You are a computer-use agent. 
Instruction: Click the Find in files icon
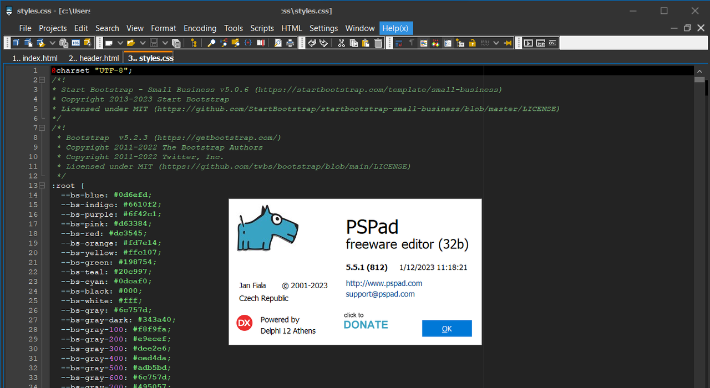point(235,43)
